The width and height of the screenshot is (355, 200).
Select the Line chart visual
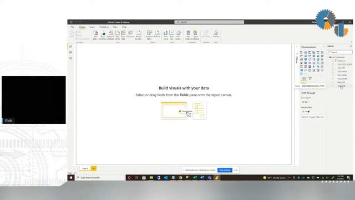click(x=301, y=56)
